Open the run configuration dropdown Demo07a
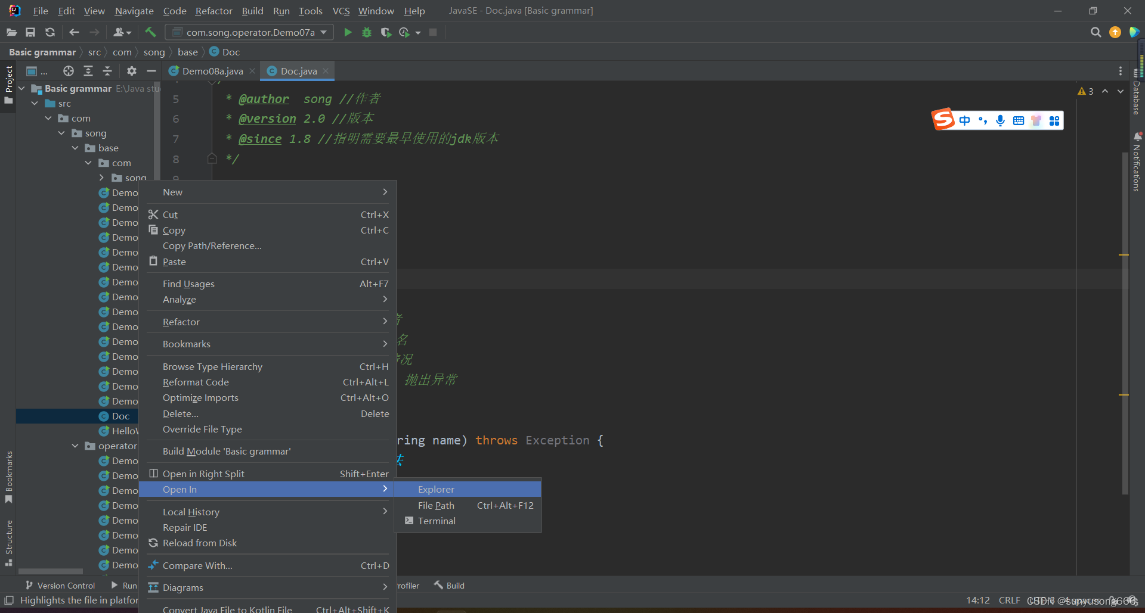The width and height of the screenshot is (1145, 613). [249, 32]
